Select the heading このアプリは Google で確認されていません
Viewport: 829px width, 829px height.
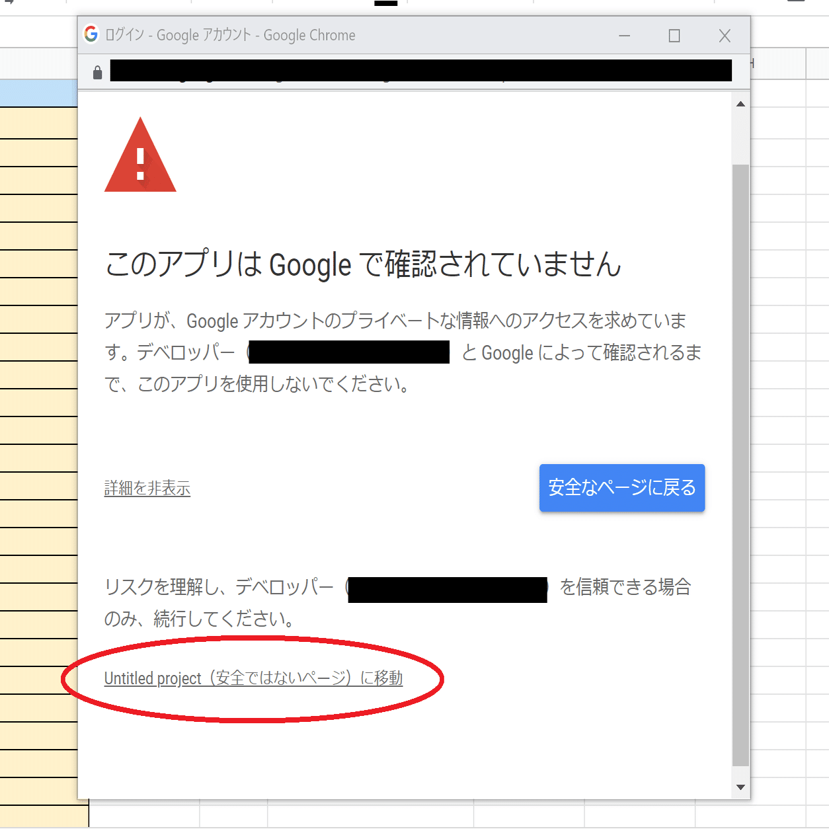coord(363,264)
